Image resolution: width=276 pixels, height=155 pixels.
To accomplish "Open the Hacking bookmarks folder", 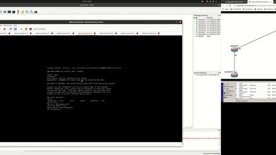I will pos(269,9).
